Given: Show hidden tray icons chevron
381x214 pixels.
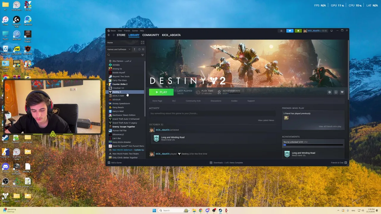Looking at the screenshot, I should (338, 210).
